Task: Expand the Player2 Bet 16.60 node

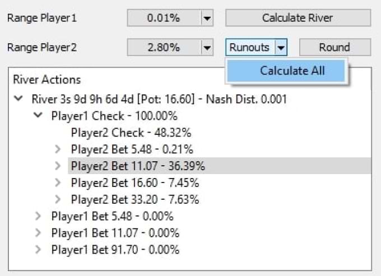Action: point(58,183)
